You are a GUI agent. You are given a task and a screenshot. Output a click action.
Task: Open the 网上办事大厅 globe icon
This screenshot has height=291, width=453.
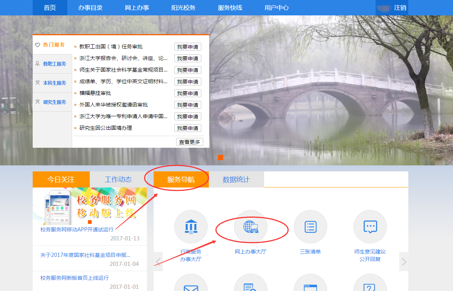click(x=251, y=227)
